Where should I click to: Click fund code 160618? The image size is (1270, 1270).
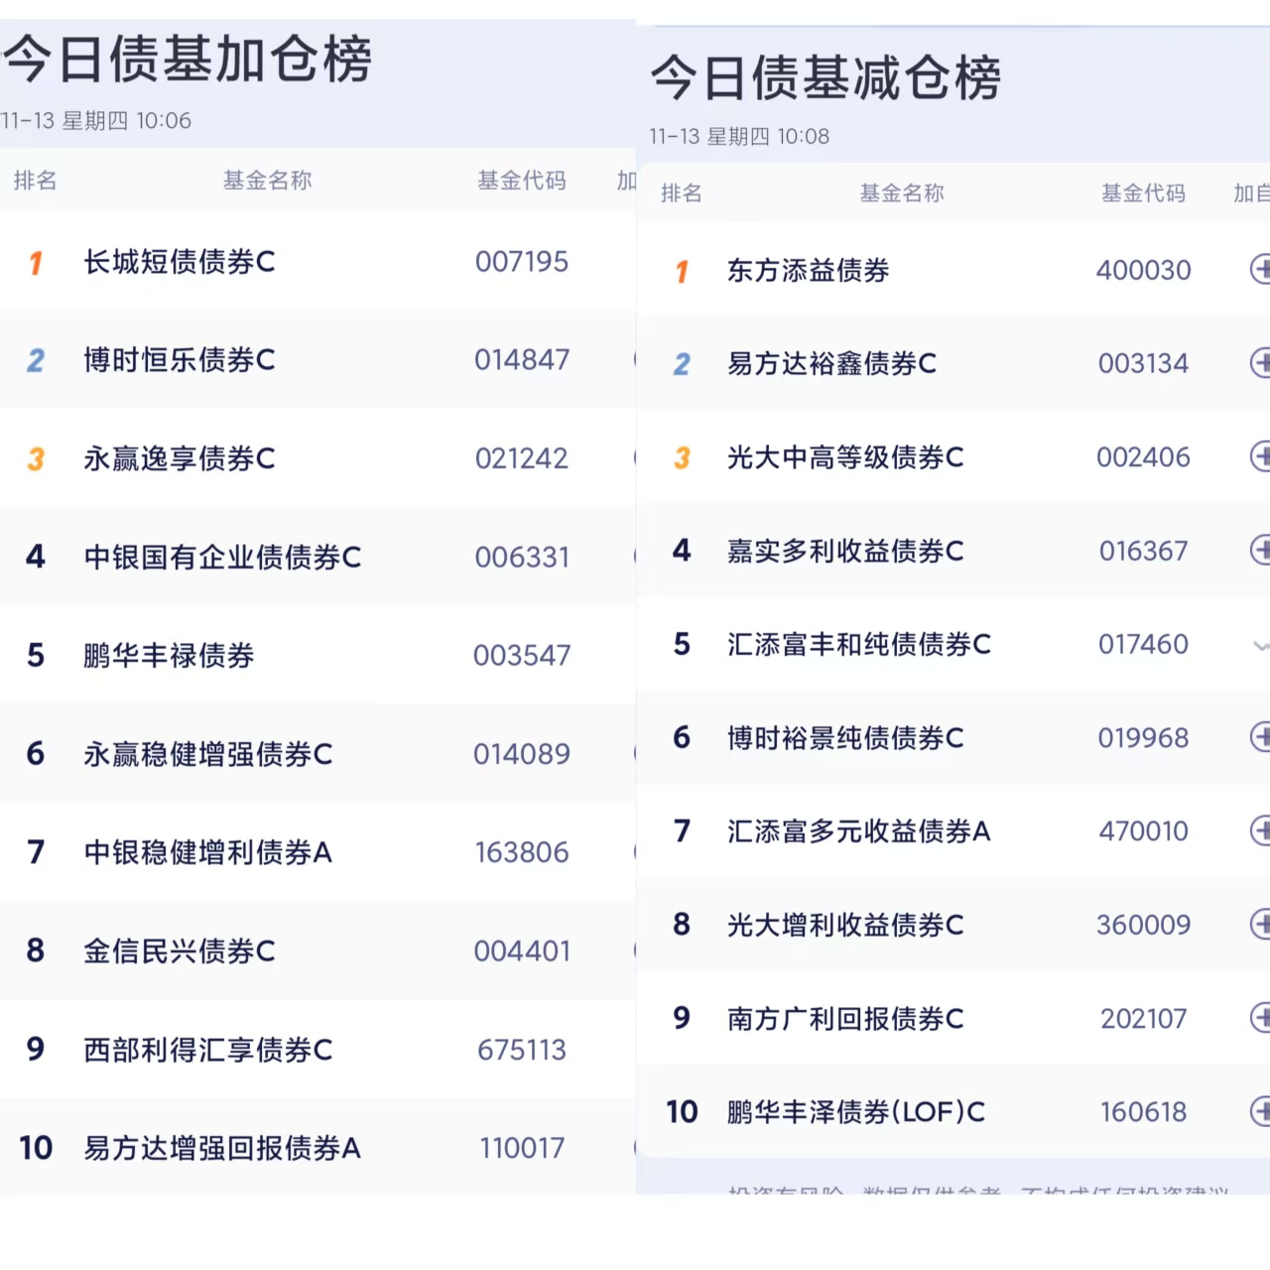tap(1143, 1111)
